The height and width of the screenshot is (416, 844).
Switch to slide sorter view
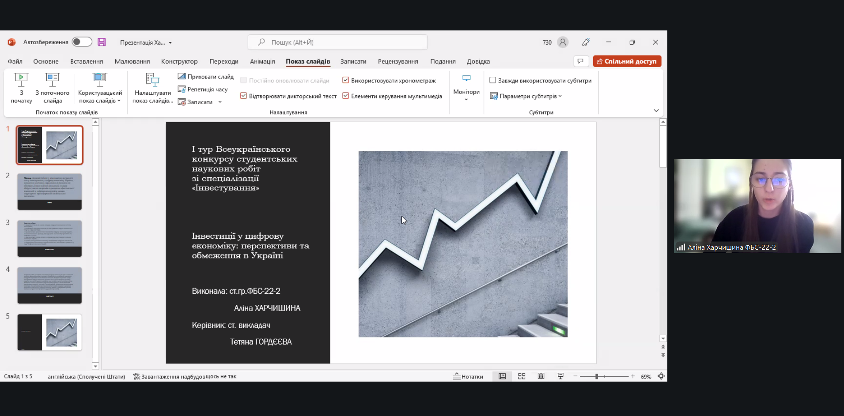[522, 376]
